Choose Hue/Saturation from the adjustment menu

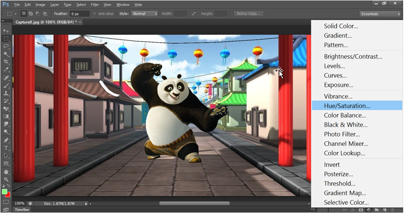point(347,106)
